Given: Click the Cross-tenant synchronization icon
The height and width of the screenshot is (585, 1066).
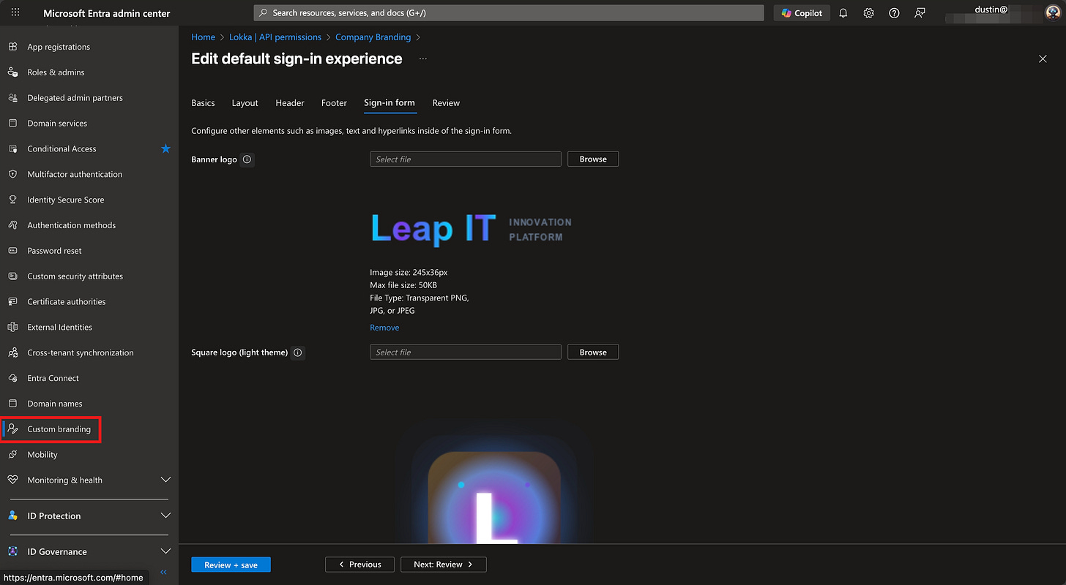Looking at the screenshot, I should pos(12,352).
